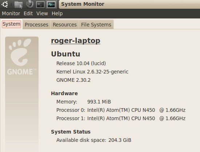Select the Release 10.04 (lucid) line

point(81,63)
